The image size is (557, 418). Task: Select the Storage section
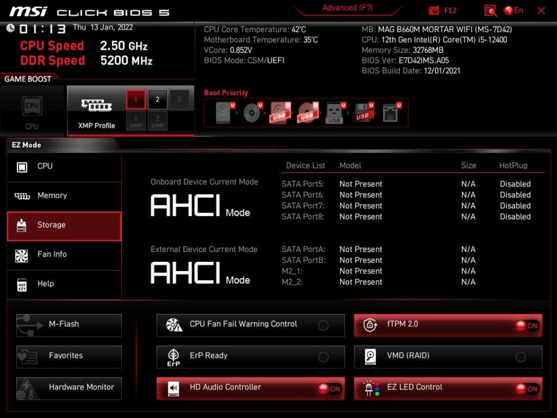(64, 226)
